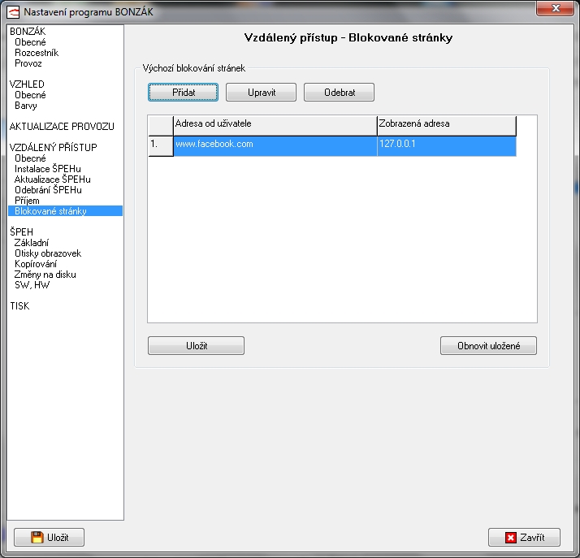Open SW, HW settings

32,285
